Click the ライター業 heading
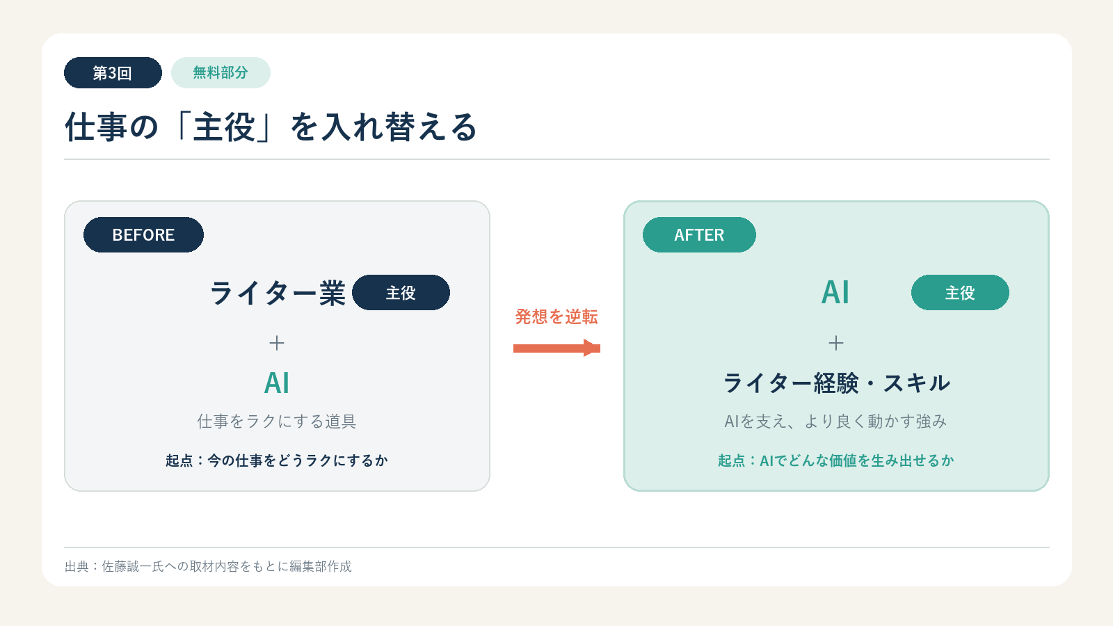This screenshot has width=1113, height=626. point(278,293)
